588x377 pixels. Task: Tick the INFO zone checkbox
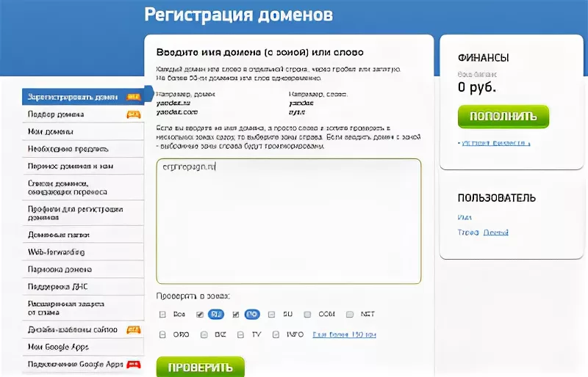[276, 334]
